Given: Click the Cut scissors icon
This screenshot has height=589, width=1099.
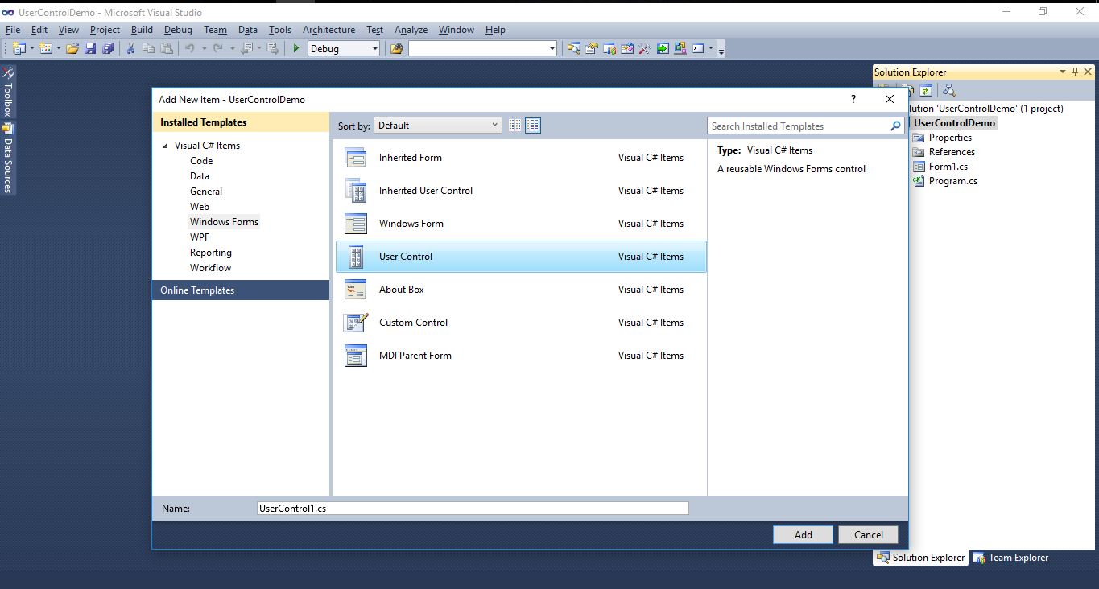Looking at the screenshot, I should 130,49.
